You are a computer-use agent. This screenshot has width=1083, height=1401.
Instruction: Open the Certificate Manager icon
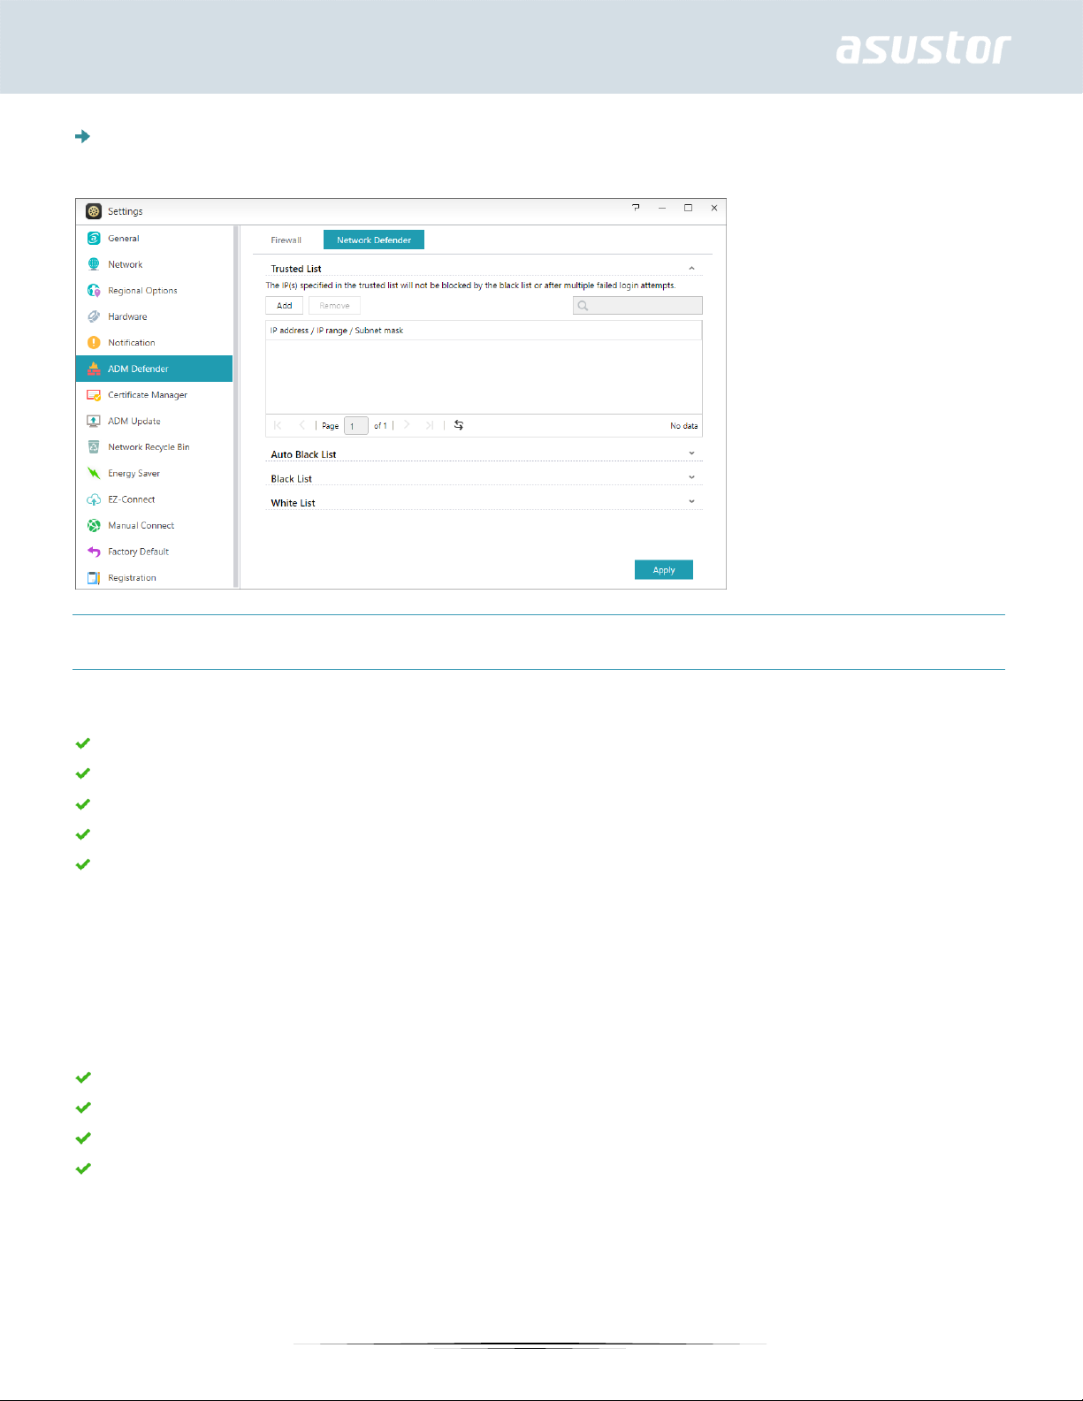[x=94, y=395]
